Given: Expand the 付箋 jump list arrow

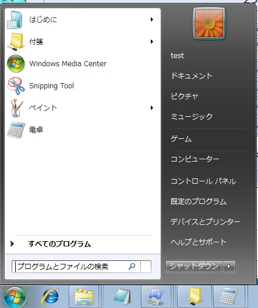Looking at the screenshot, I should pyautogui.click(x=152, y=41).
